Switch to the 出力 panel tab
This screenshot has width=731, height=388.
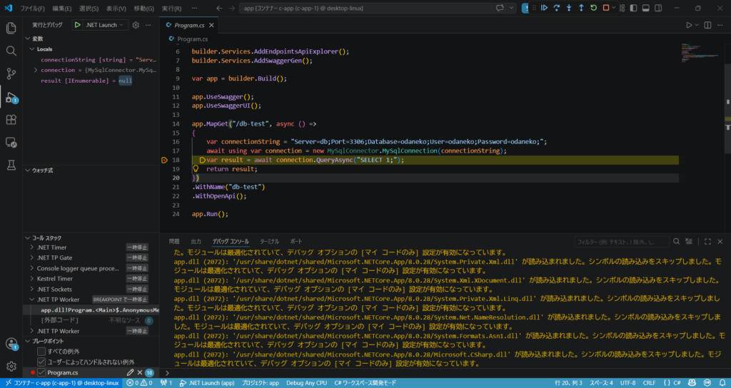(196, 241)
